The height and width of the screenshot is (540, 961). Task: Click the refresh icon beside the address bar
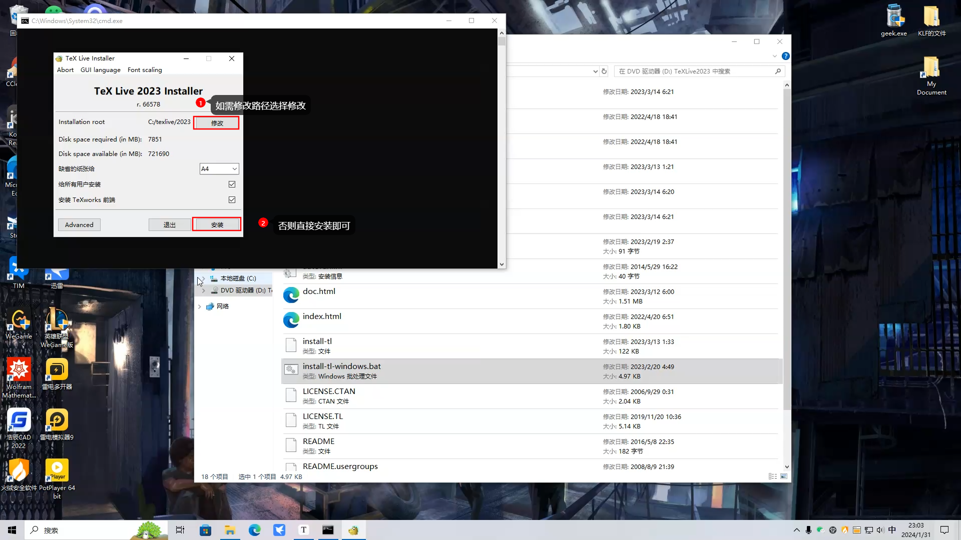point(604,71)
